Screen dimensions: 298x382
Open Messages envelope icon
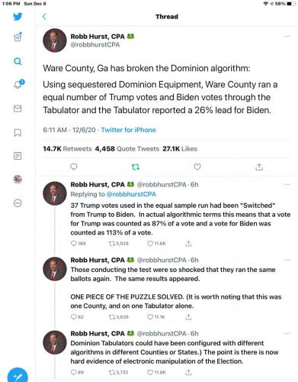(18, 108)
